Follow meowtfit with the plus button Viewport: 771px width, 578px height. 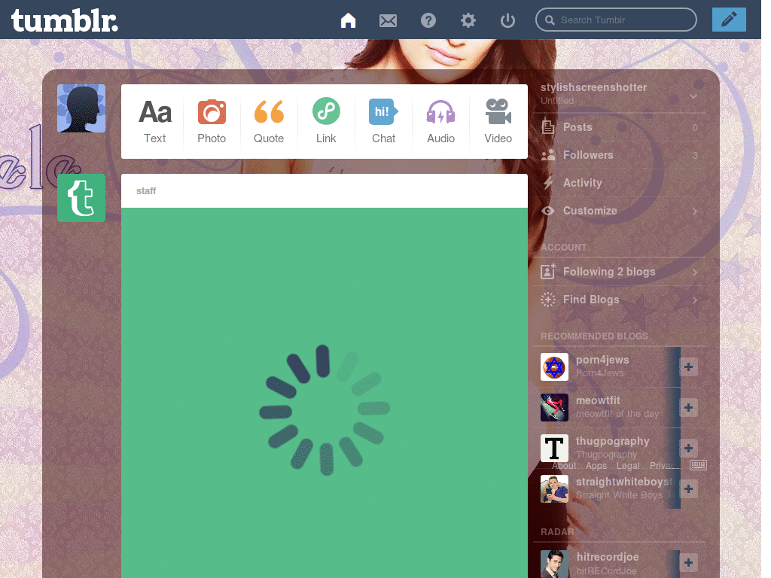point(688,407)
